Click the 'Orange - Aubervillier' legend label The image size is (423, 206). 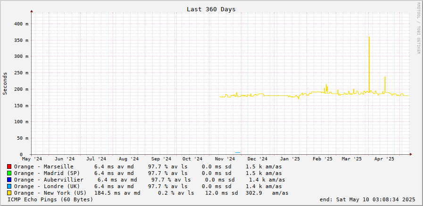point(49,180)
